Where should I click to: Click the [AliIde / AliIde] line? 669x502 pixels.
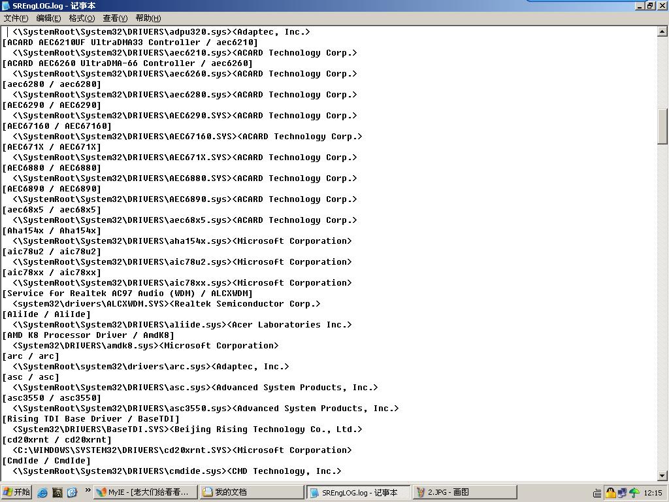[x=46, y=314]
